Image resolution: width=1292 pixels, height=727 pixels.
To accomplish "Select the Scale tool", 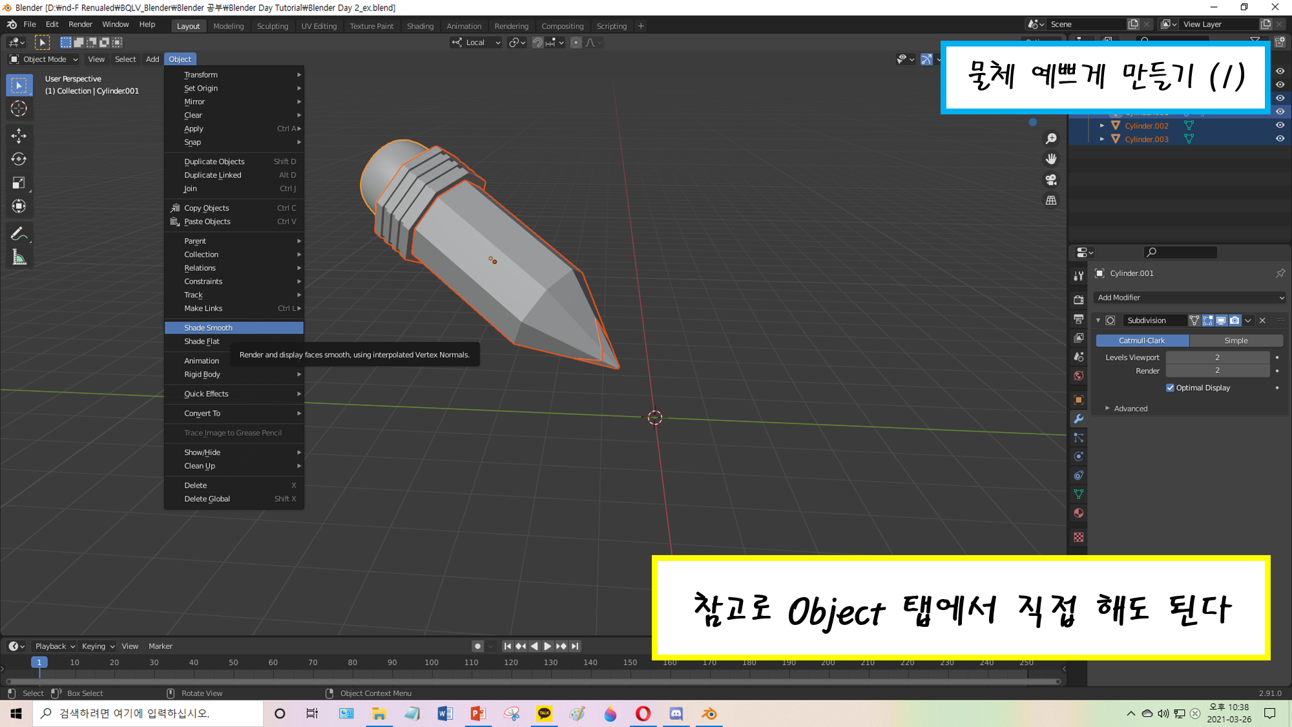I will coord(19,183).
